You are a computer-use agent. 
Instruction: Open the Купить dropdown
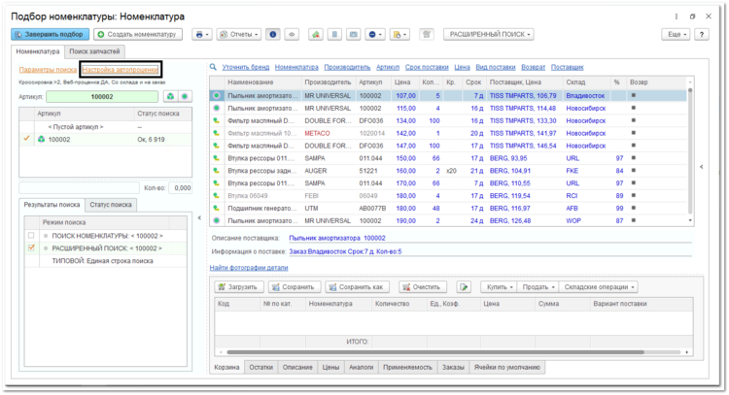(x=499, y=287)
